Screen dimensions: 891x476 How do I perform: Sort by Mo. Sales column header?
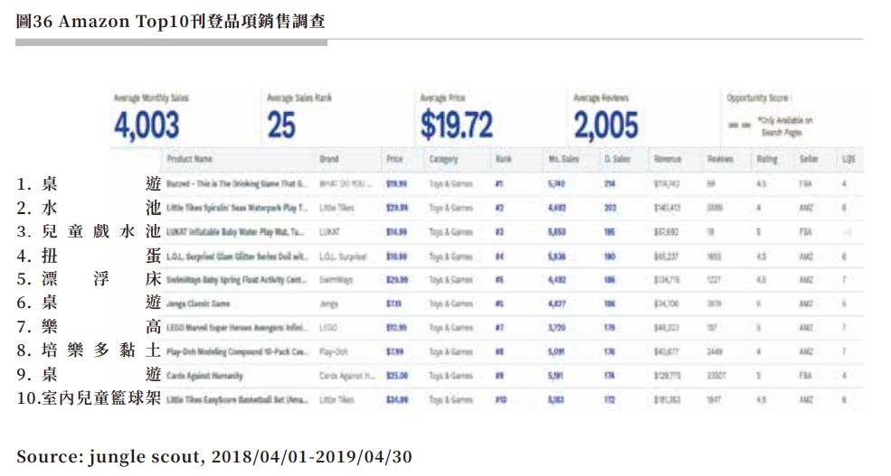coord(564,159)
